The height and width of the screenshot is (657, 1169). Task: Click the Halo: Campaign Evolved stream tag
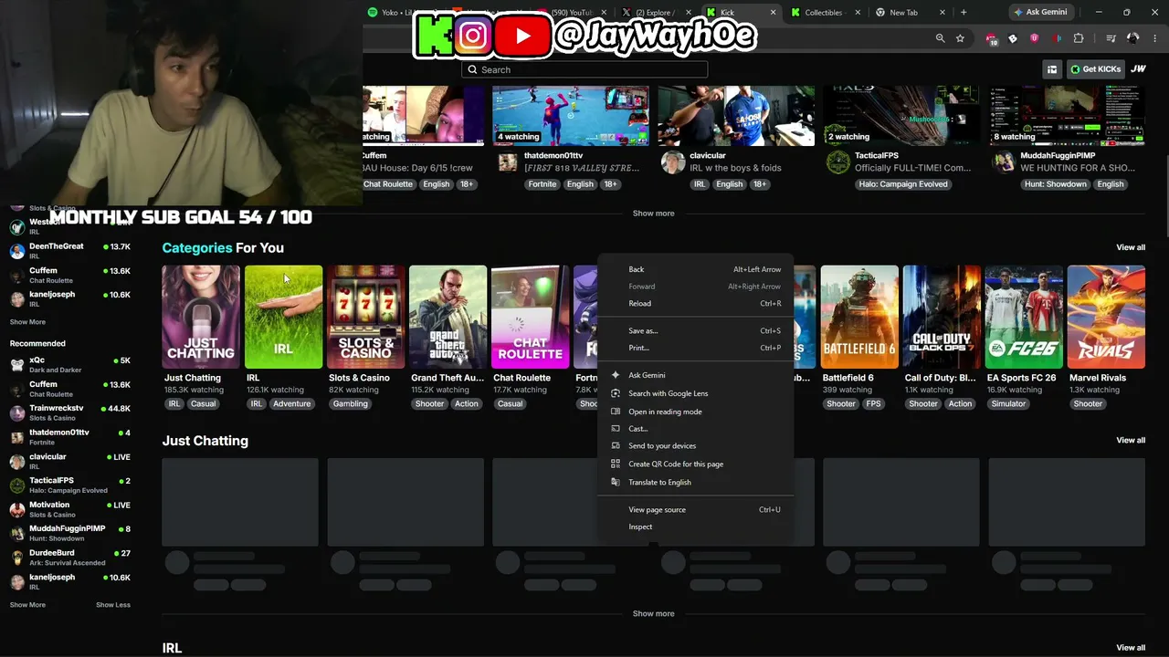(903, 184)
